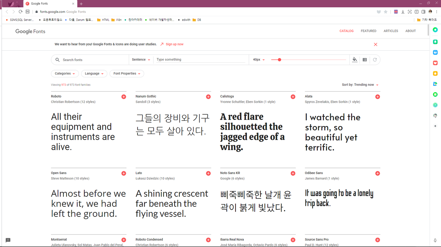This screenshot has height=247, width=441.
Task: Open the Roboto font title
Action: (x=56, y=96)
